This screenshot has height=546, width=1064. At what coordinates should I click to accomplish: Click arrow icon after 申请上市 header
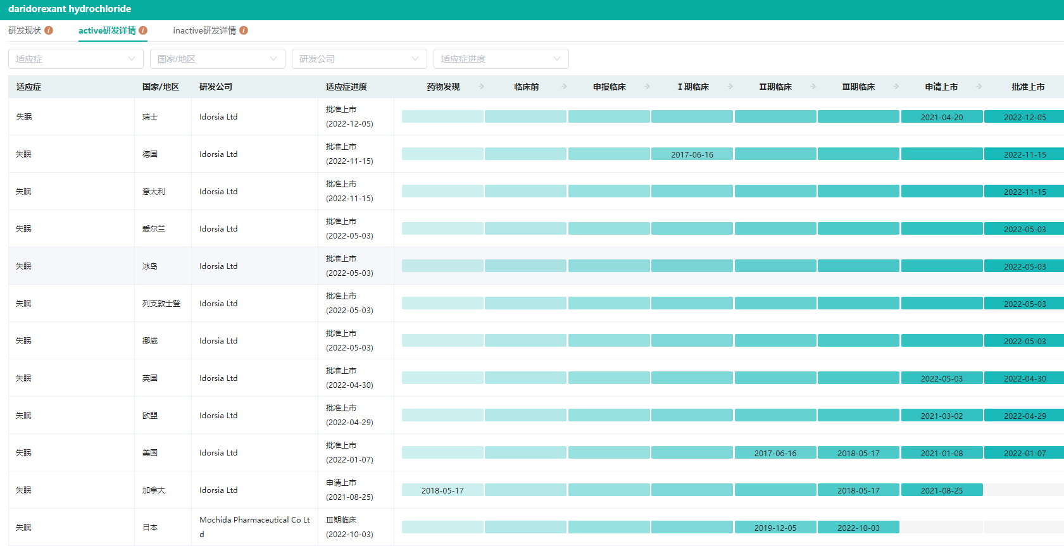979,87
